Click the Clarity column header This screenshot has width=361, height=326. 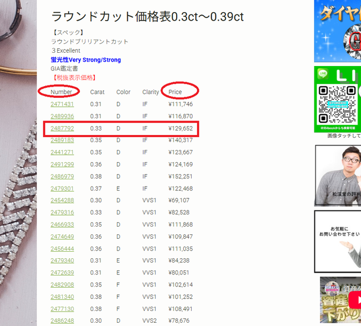(151, 92)
